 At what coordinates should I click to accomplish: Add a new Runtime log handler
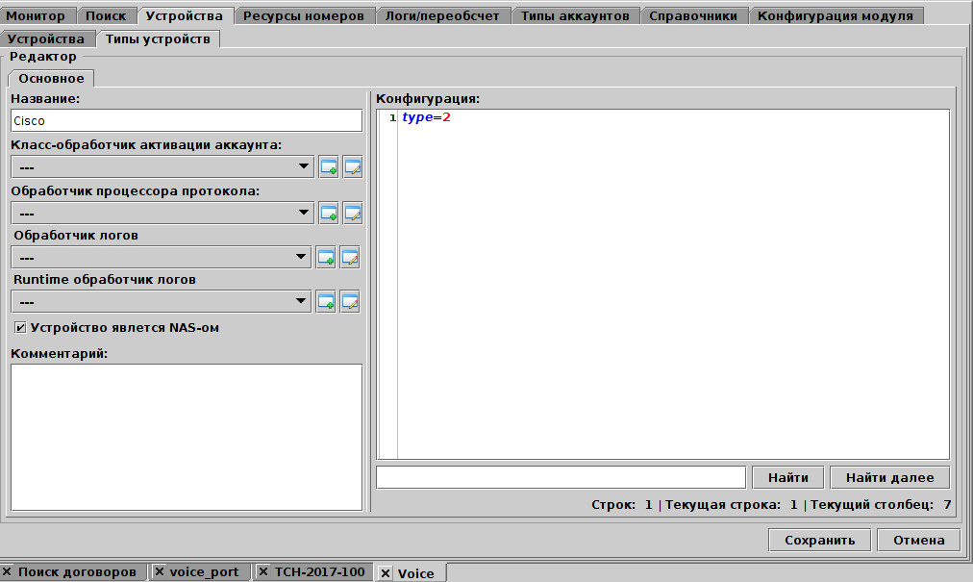pyautogui.click(x=326, y=302)
